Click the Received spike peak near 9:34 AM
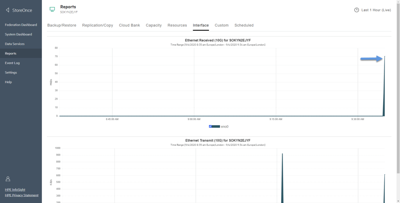This screenshot has width=400, height=203. pos(384,56)
